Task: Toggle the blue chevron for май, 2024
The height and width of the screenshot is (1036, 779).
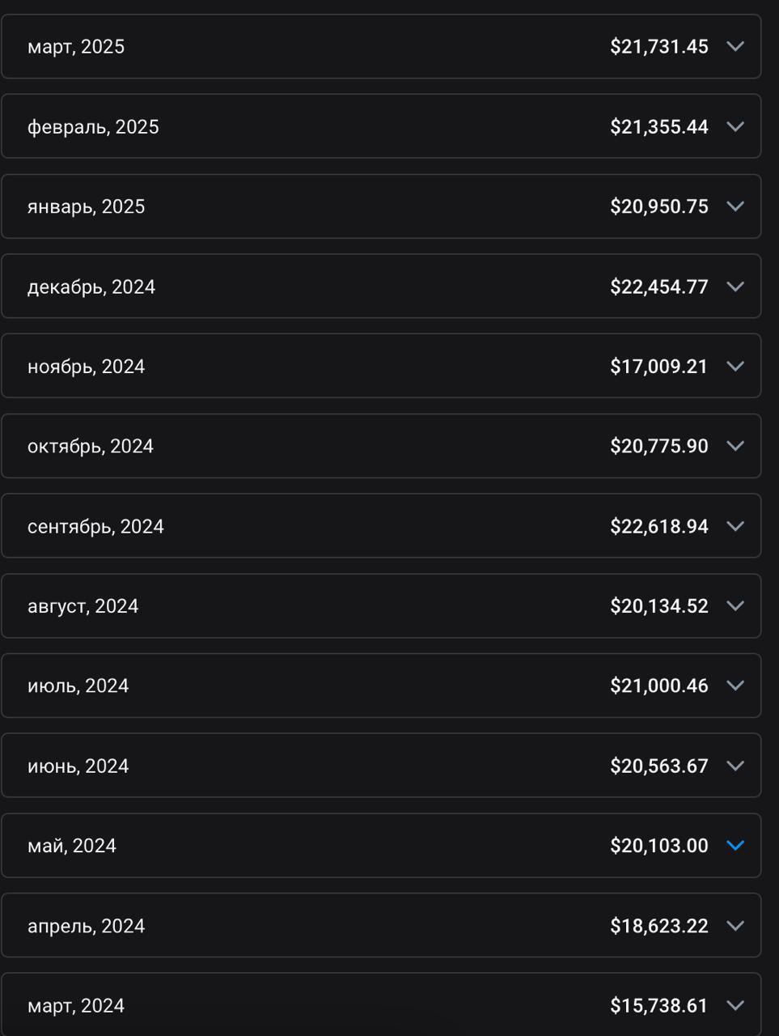Action: pyautogui.click(x=735, y=845)
